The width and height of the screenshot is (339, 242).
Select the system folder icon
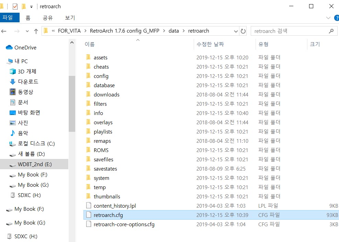coord(88,178)
